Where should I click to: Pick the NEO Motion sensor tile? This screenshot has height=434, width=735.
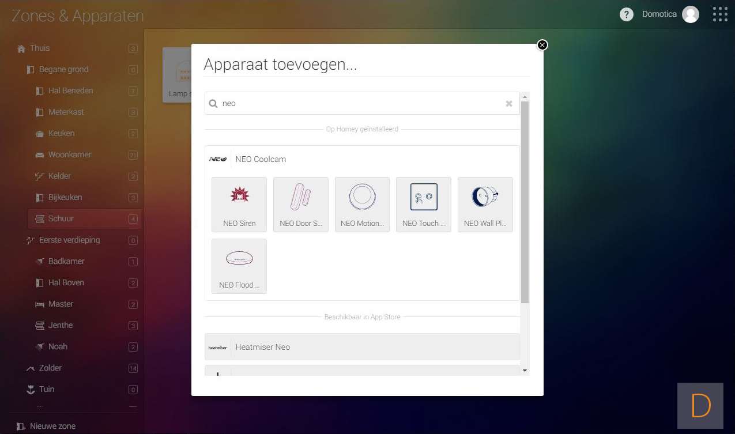[x=362, y=205]
